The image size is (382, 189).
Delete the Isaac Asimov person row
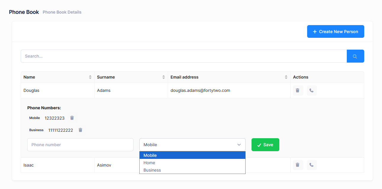click(x=298, y=165)
